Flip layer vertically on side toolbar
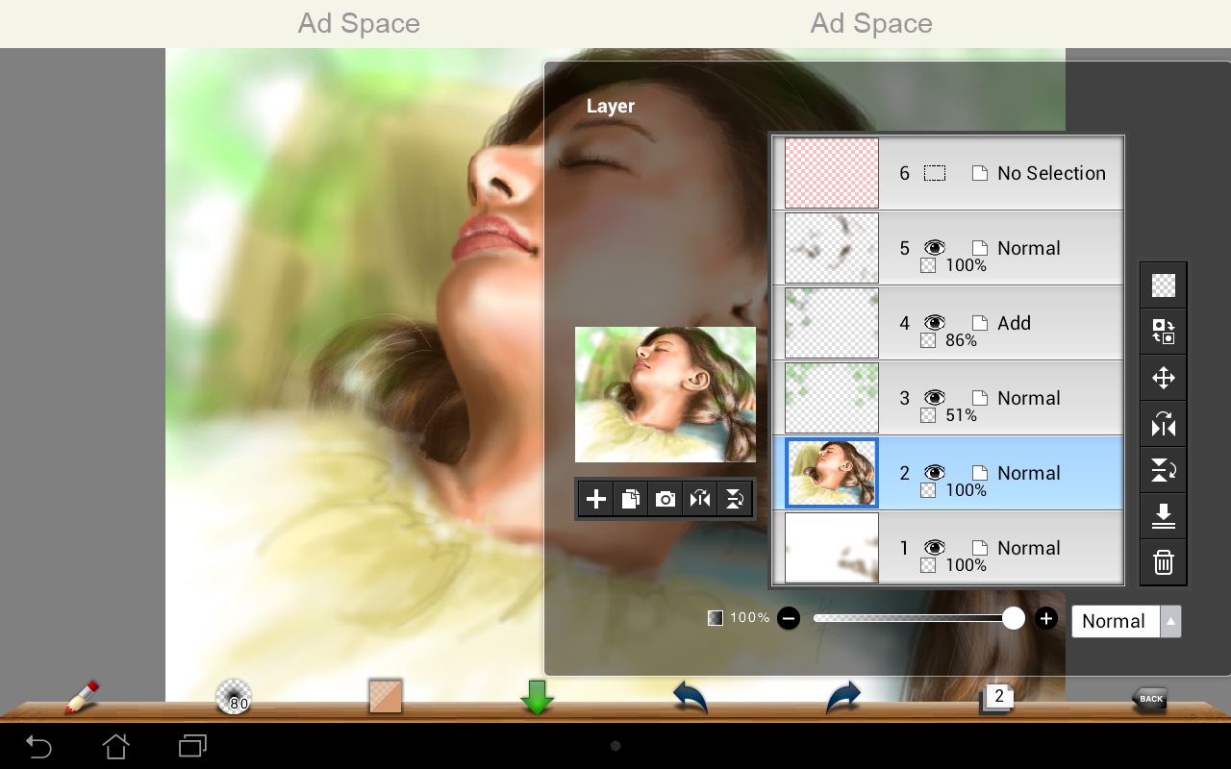The image size is (1231, 769). (x=1164, y=470)
